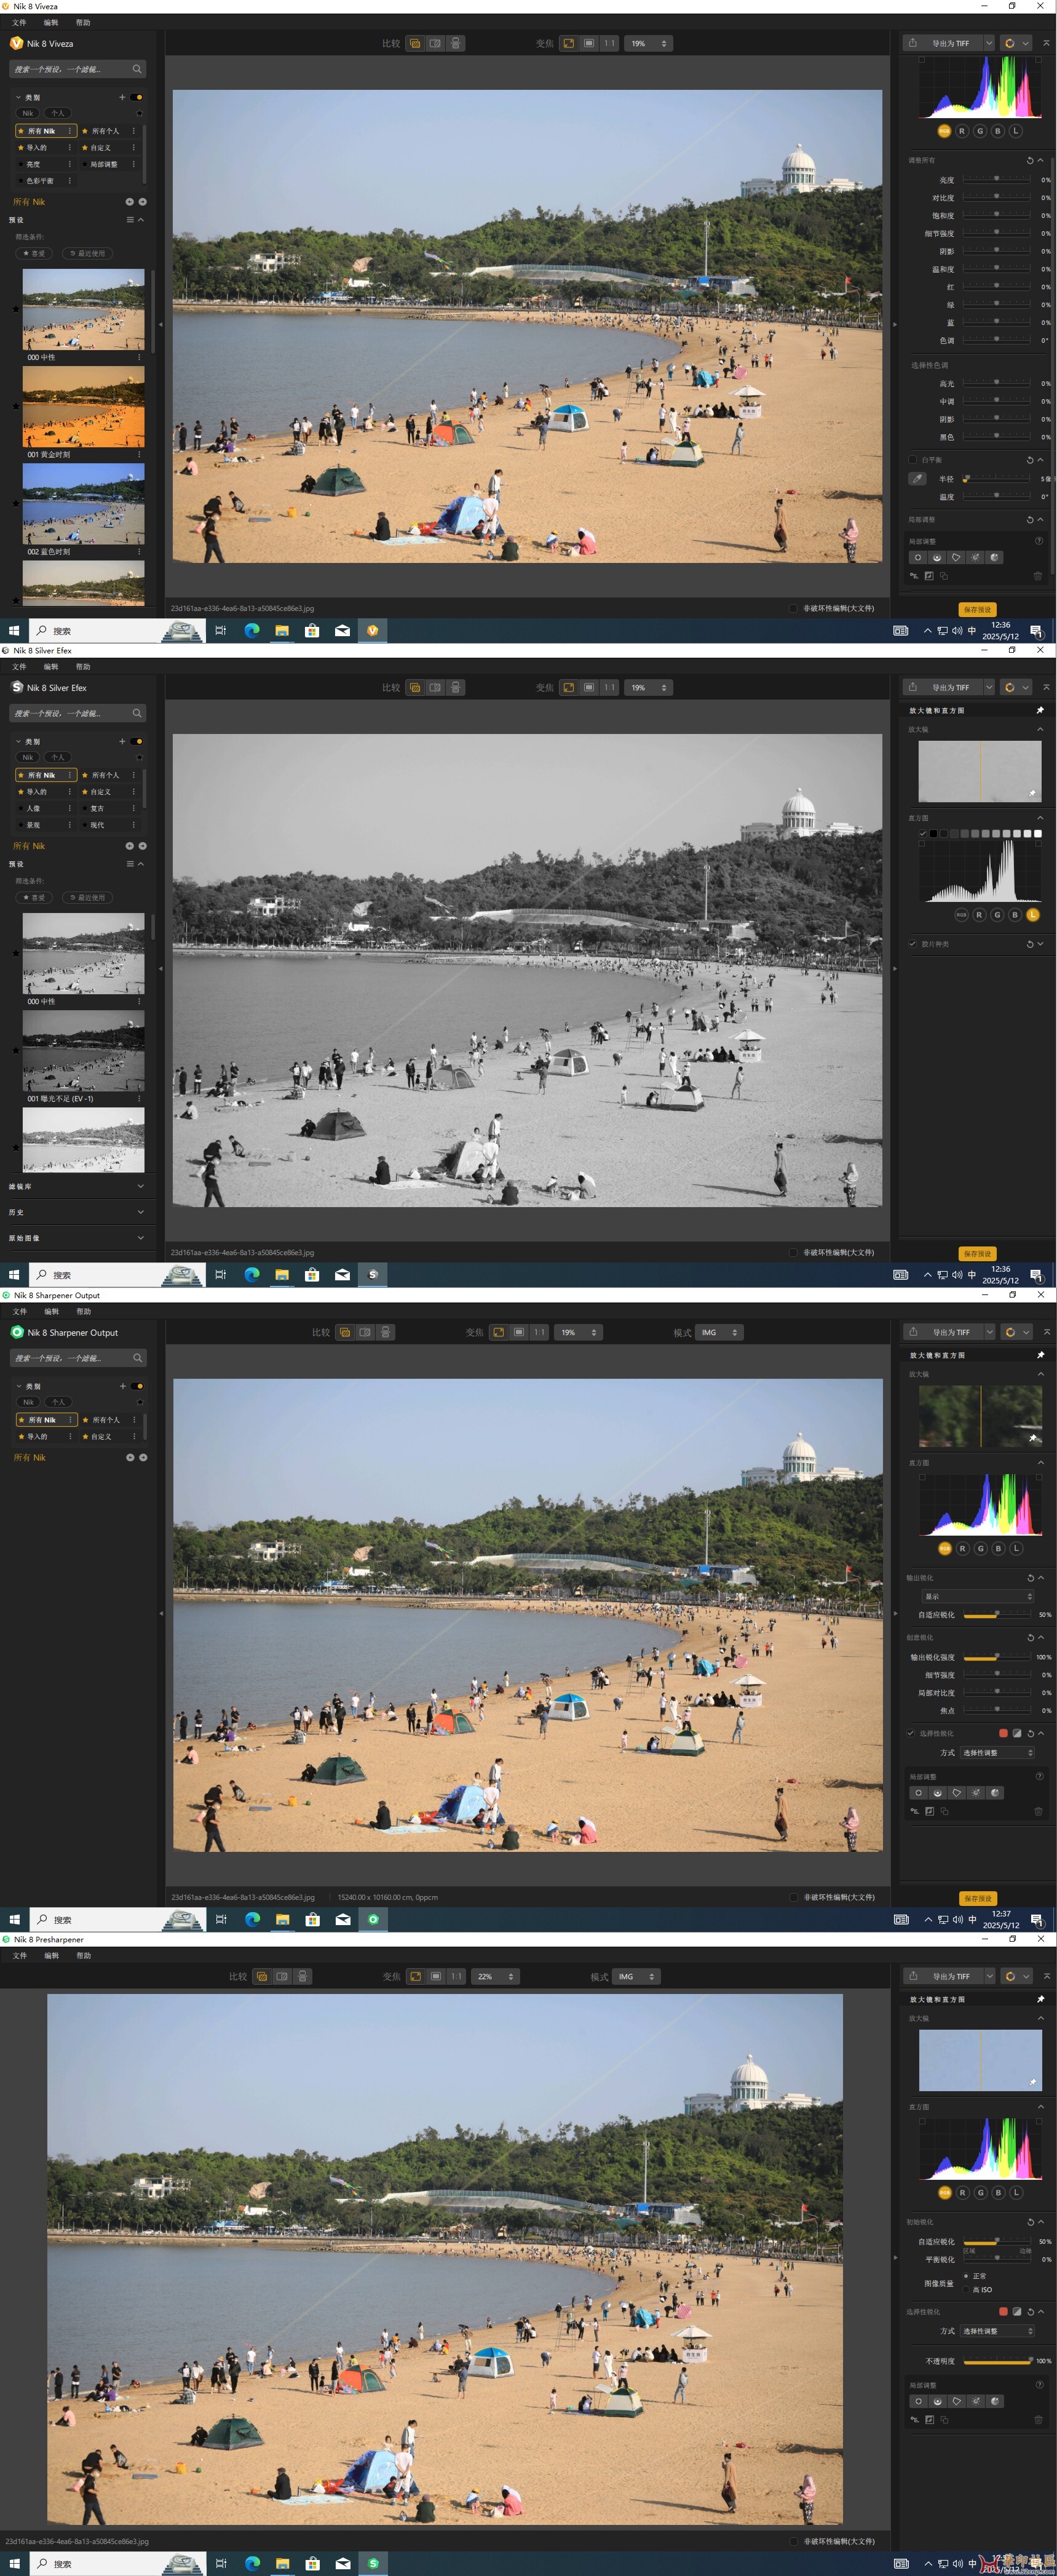Open 方式 选择性调整 dropdown in Presharpener
1057x2576 pixels.
click(997, 2331)
